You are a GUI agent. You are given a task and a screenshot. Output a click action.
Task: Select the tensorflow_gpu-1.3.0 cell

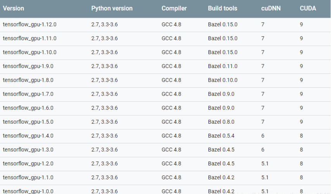coord(28,150)
